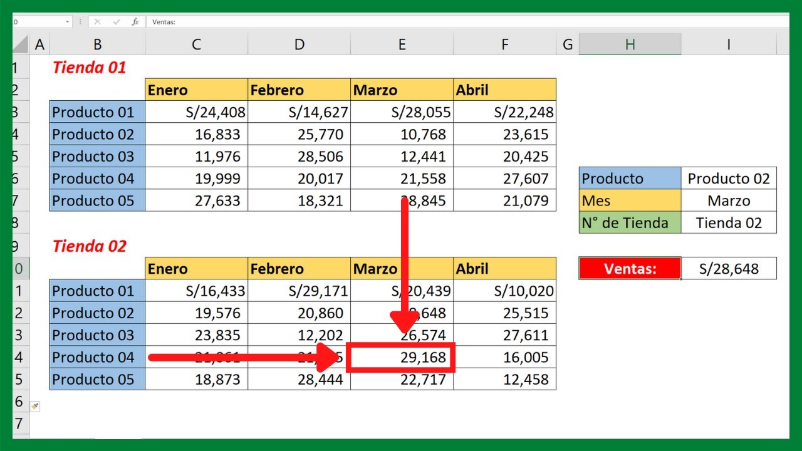Select column G header
Viewport: 802px width, 451px height.
pyautogui.click(x=568, y=44)
